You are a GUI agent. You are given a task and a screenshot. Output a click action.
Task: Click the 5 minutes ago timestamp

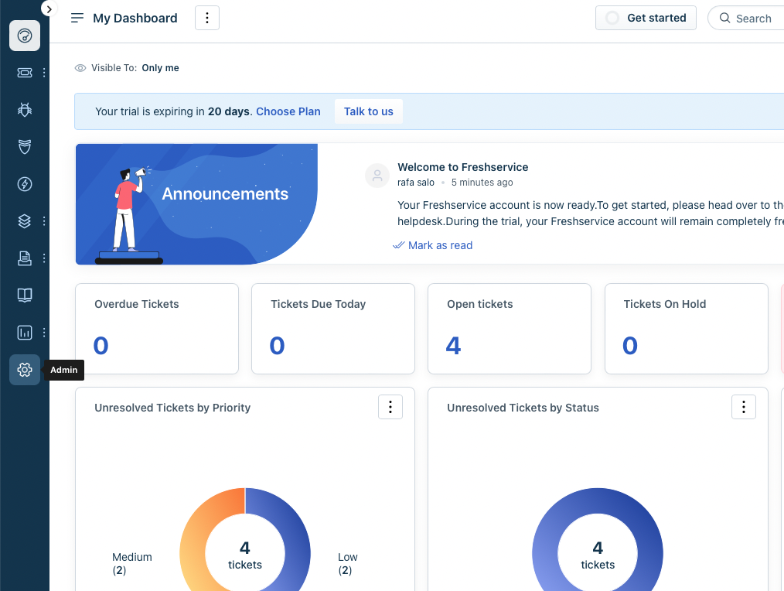pos(482,183)
